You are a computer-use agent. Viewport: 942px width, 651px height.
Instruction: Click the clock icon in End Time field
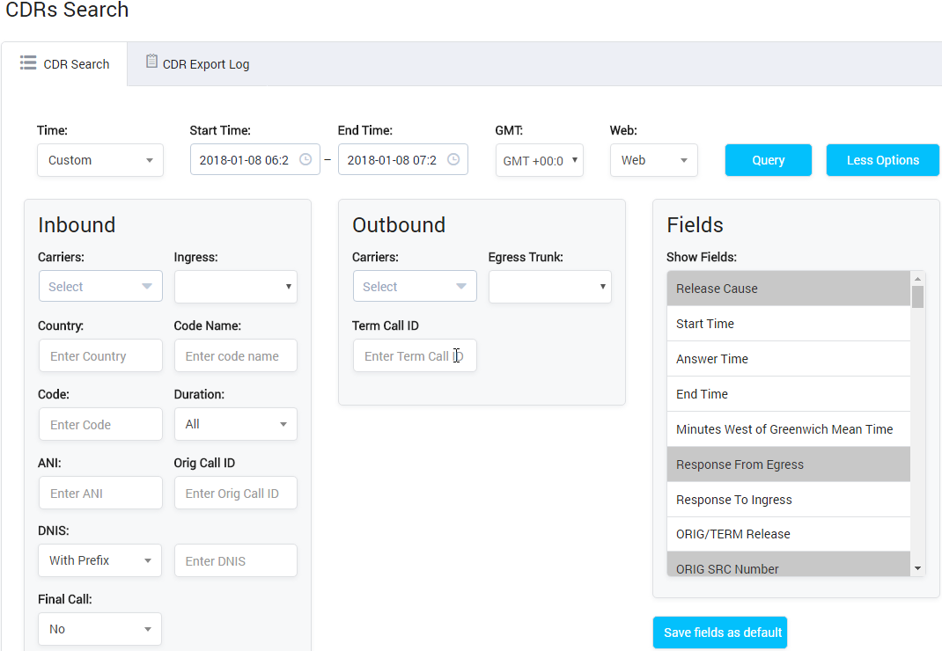click(453, 159)
